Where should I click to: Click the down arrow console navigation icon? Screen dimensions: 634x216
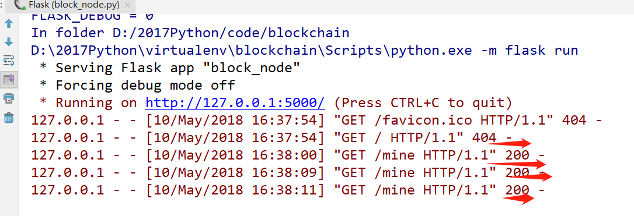[x=9, y=42]
